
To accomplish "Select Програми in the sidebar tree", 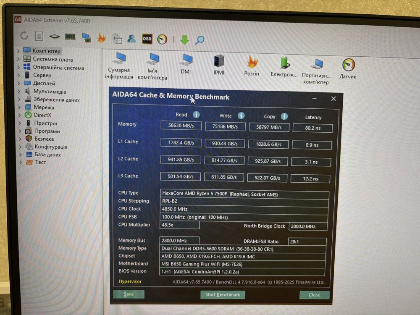I will pyautogui.click(x=47, y=131).
